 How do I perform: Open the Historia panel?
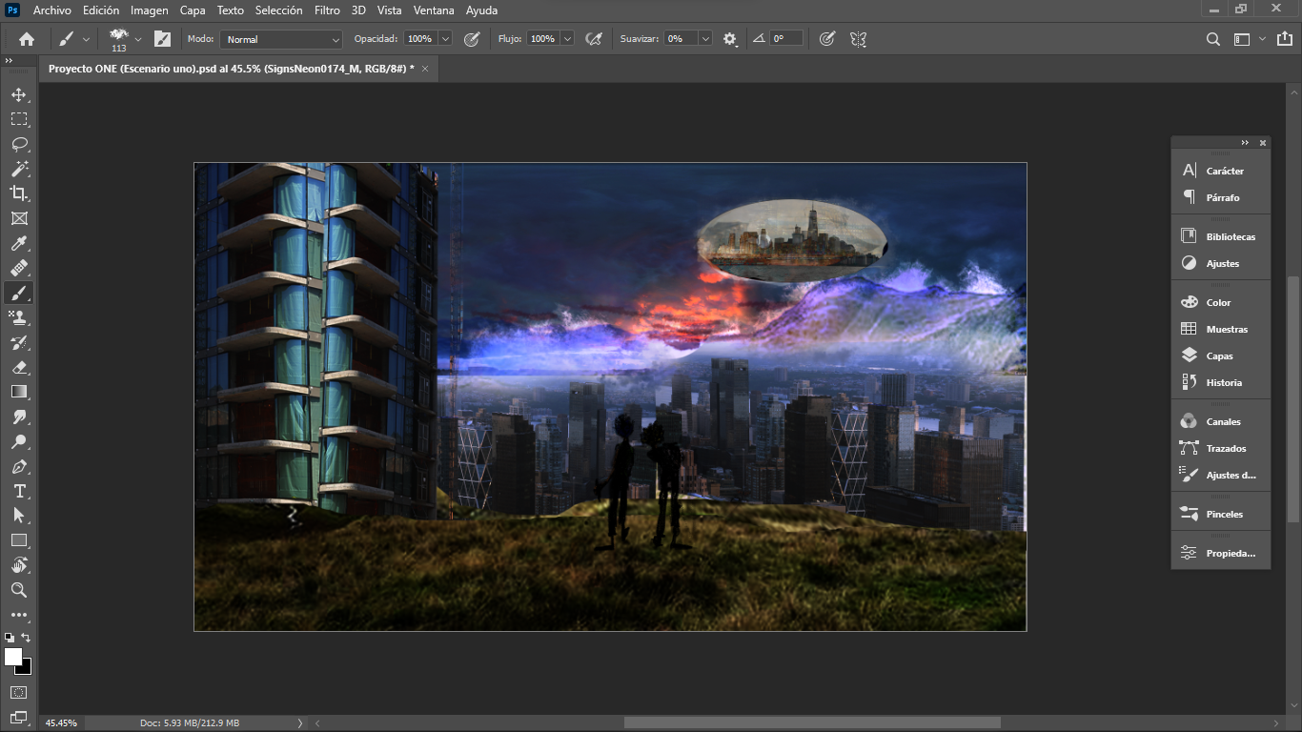[1221, 382]
